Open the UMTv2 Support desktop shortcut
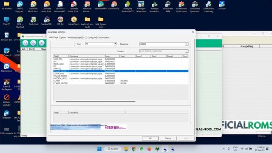This screenshot has height=153, width=272. [x=20, y=7]
